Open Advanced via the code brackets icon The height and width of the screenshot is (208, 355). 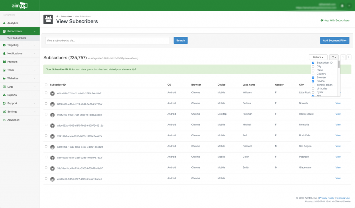click(4, 120)
